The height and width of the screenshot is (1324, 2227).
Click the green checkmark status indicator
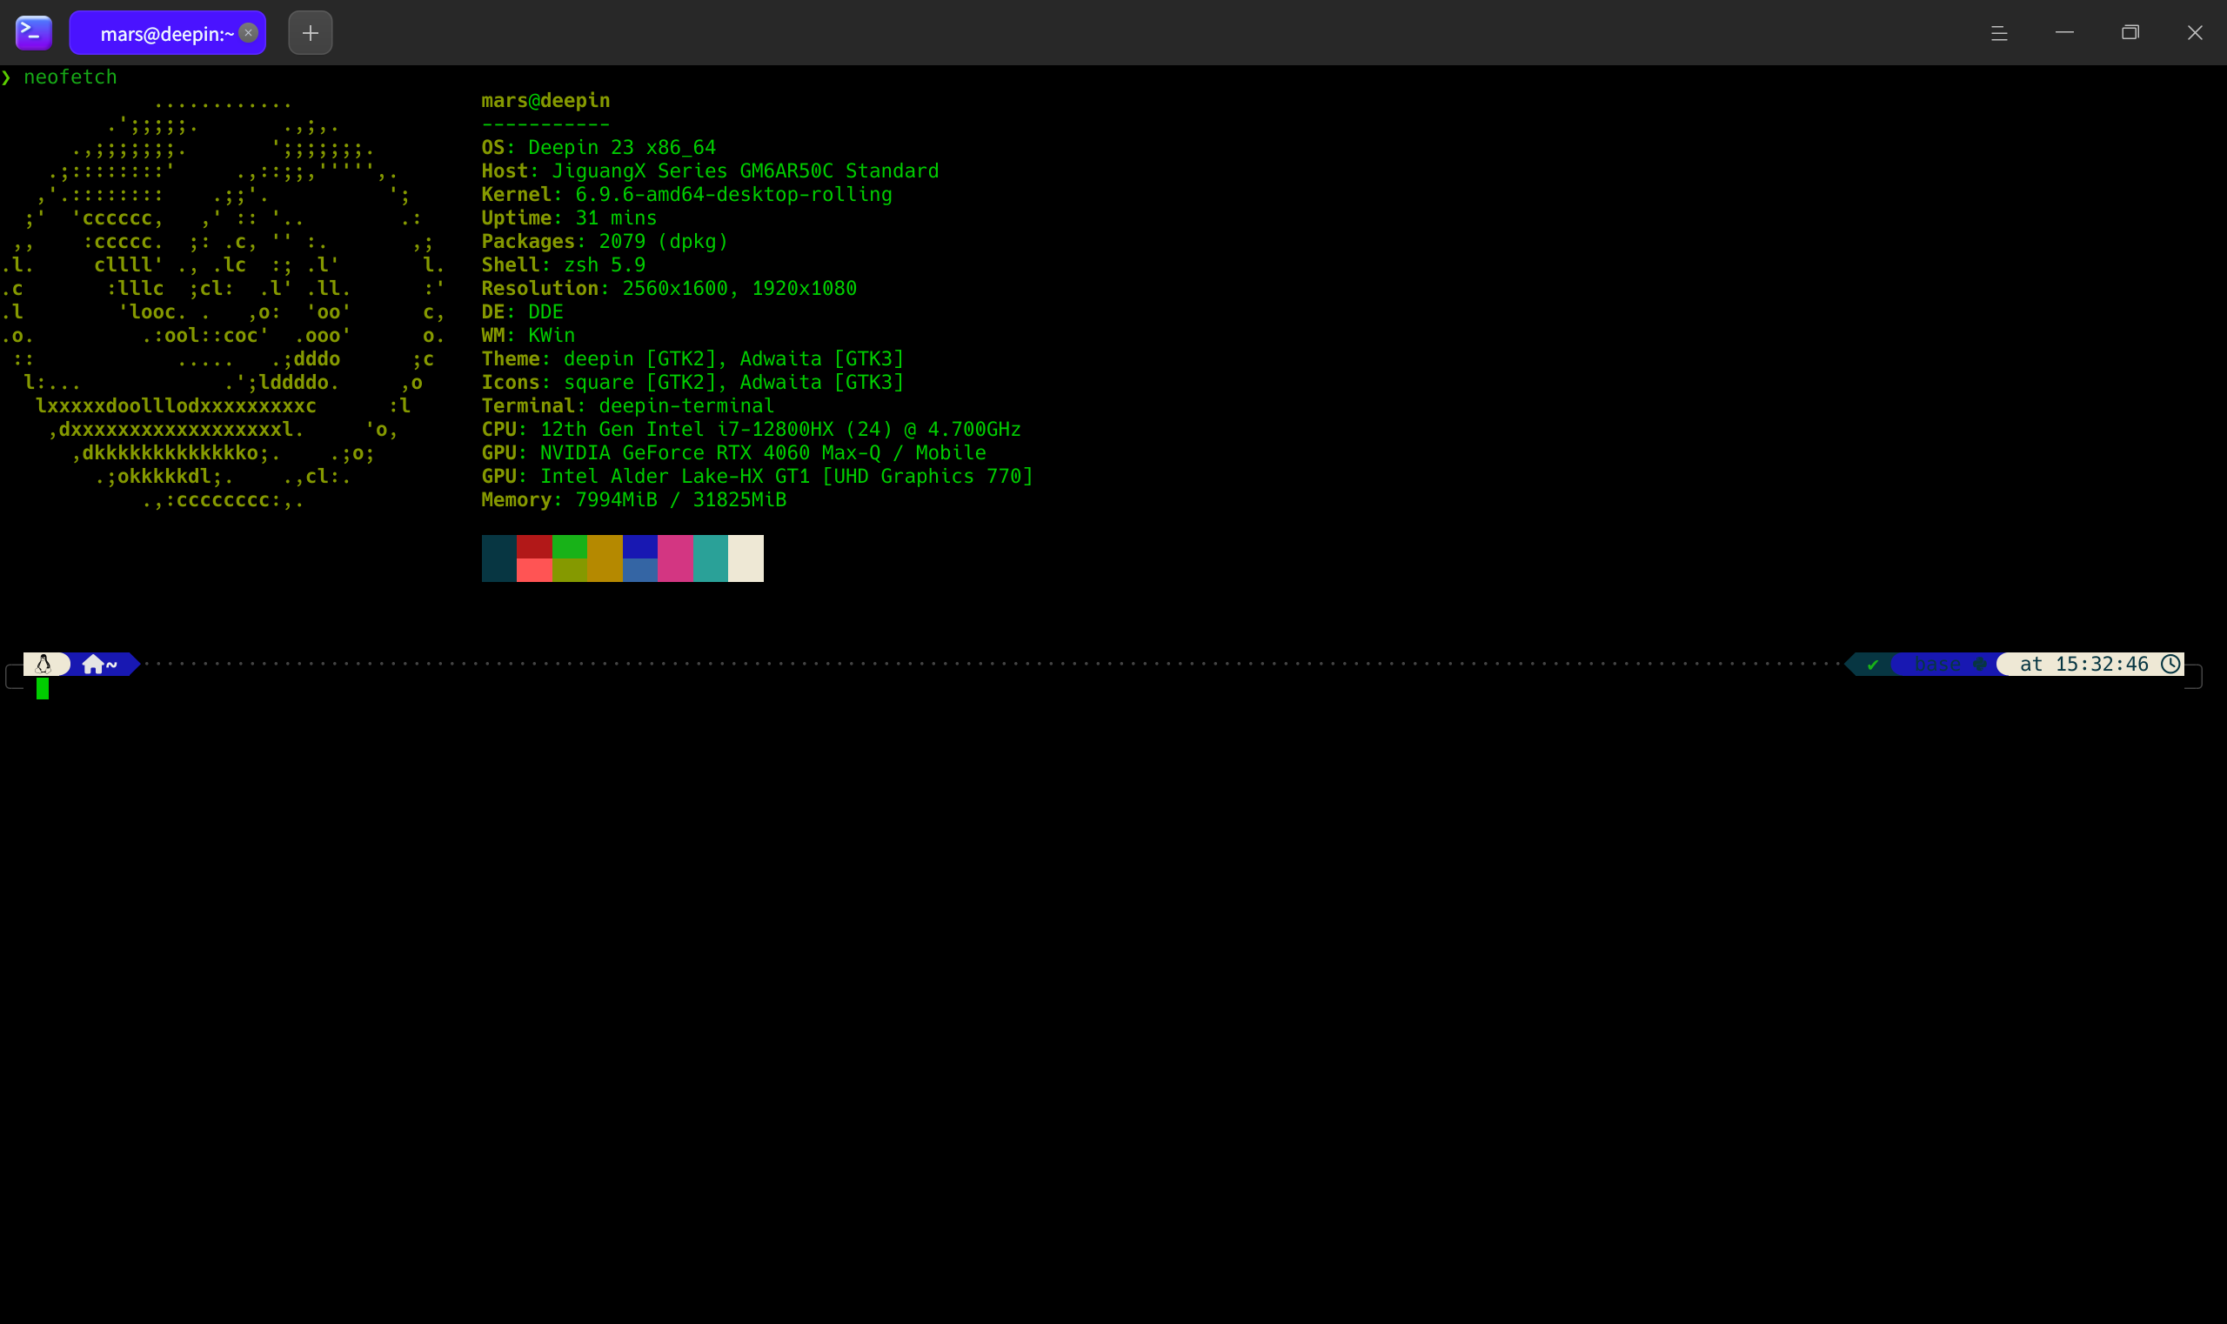[1873, 665]
